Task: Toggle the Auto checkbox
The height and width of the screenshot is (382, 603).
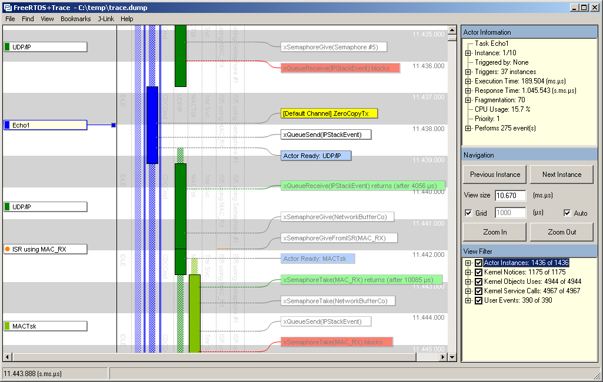Action: (x=567, y=213)
